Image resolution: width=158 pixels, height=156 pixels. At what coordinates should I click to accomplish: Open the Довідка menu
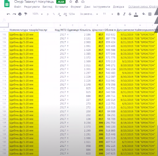[x=118, y=7]
